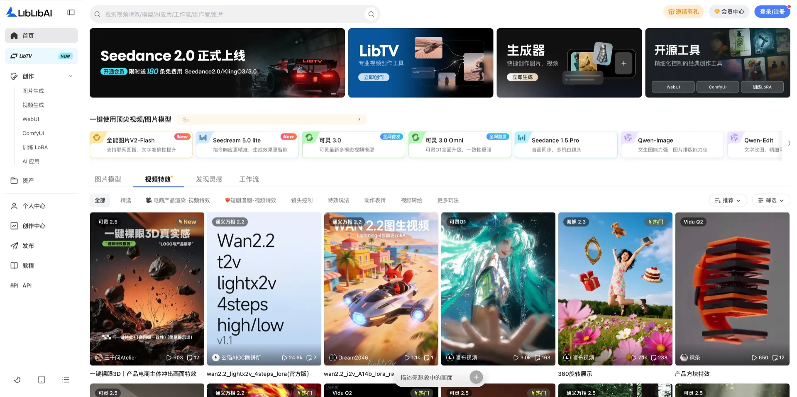Filter by 视频转绘

(x=411, y=200)
